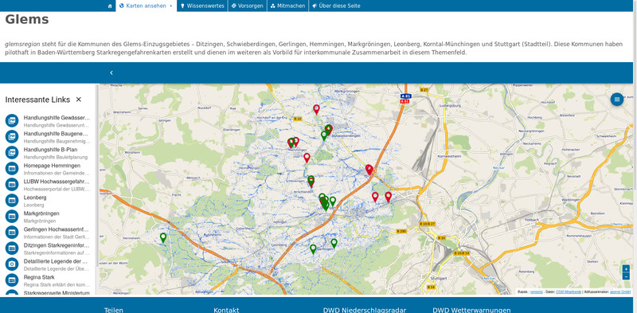This screenshot has height=313, width=637.
Task: Click the home icon in top navigation
Action: [110, 6]
